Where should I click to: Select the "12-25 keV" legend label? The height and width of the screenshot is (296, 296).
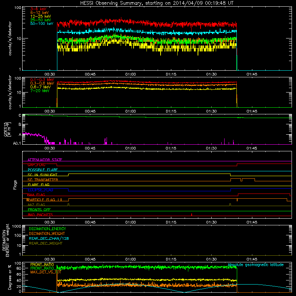tap(41, 16)
